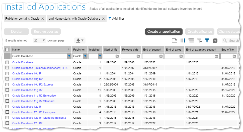Open End of extended support calendar picker
This screenshot has width=243, height=132.
tap(216, 56)
